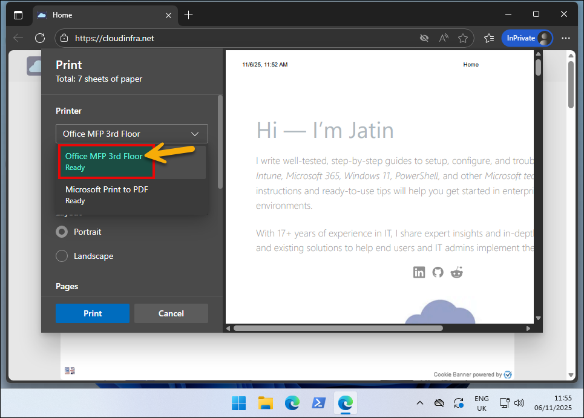Reload the page using the refresh icon
584x418 pixels.
(40, 38)
